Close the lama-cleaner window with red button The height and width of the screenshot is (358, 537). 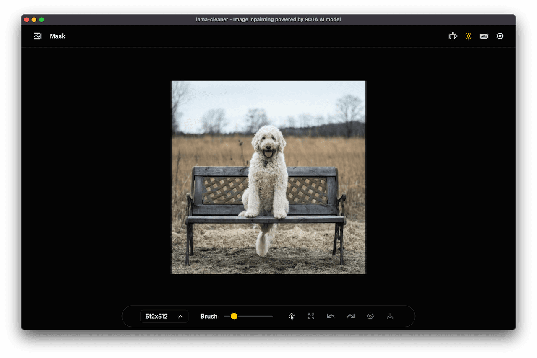pyautogui.click(x=26, y=20)
